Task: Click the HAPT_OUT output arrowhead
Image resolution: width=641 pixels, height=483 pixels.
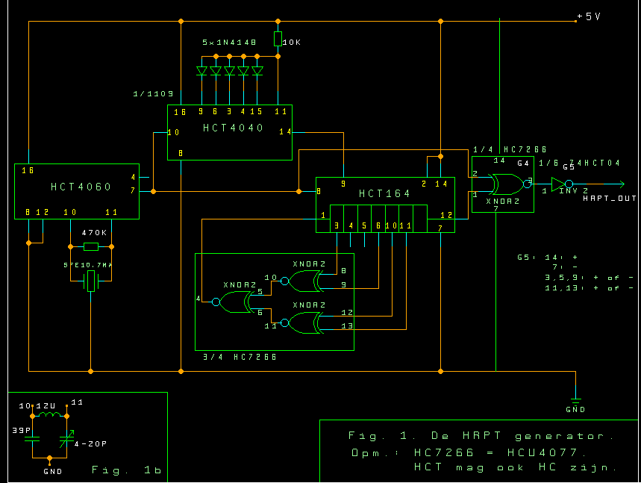Action: pyautogui.click(x=622, y=184)
